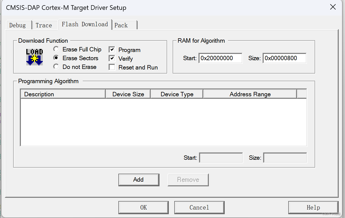Select the Do not Erase option
The height and width of the screenshot is (218, 345).
(56, 67)
